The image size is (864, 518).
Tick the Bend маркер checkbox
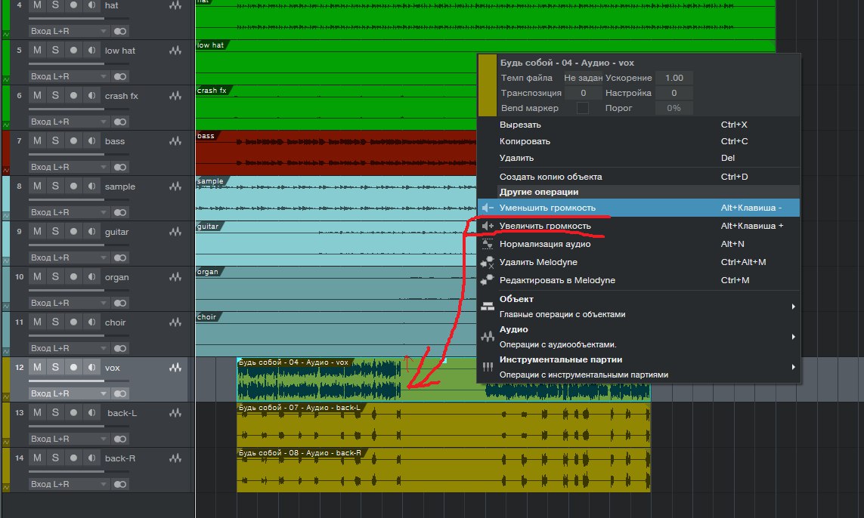click(583, 108)
